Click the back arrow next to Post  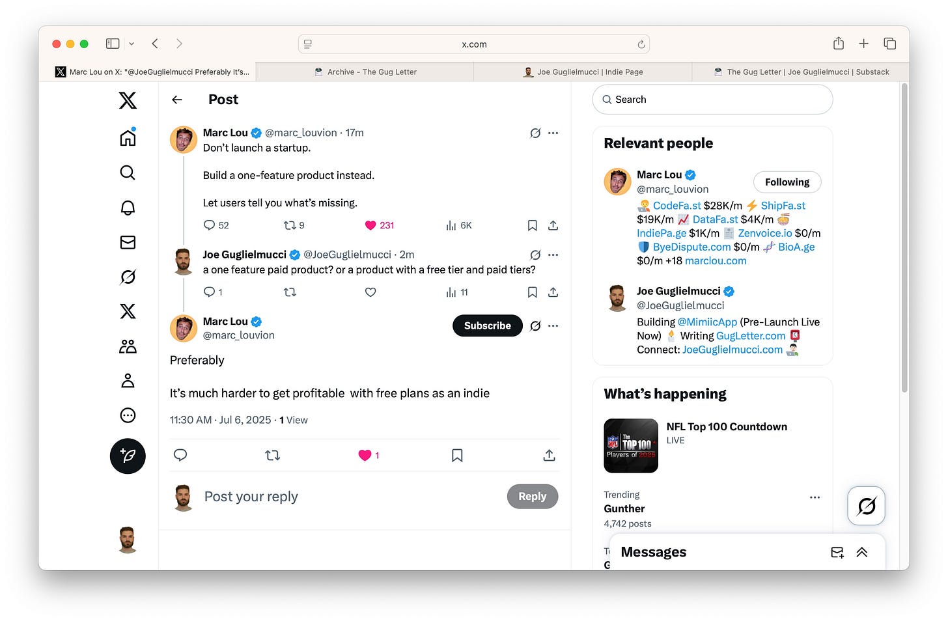click(x=177, y=100)
